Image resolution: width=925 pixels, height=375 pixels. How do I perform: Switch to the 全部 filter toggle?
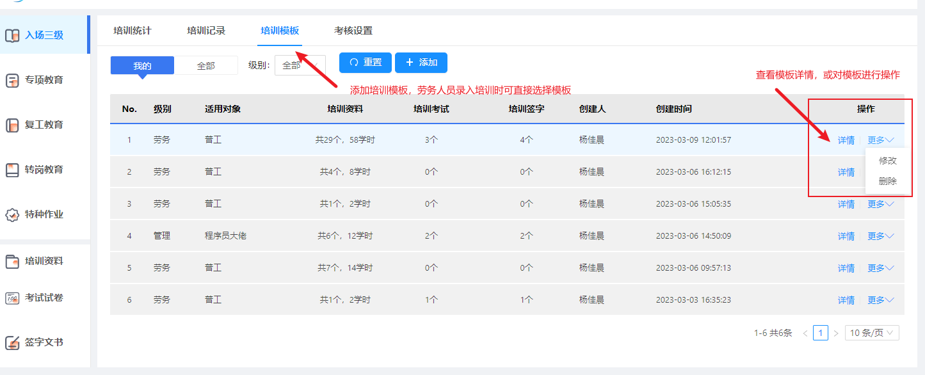pos(206,65)
